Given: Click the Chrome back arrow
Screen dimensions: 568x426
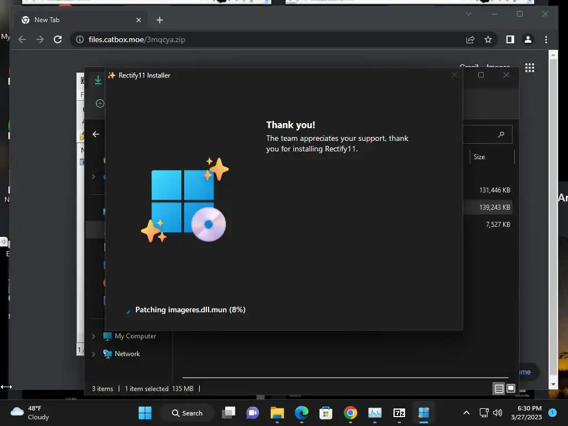Looking at the screenshot, I should point(22,39).
